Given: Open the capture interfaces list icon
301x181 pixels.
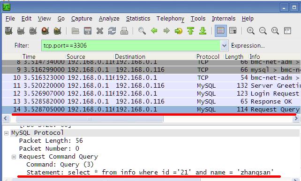Looking at the screenshot, I should [8, 31].
